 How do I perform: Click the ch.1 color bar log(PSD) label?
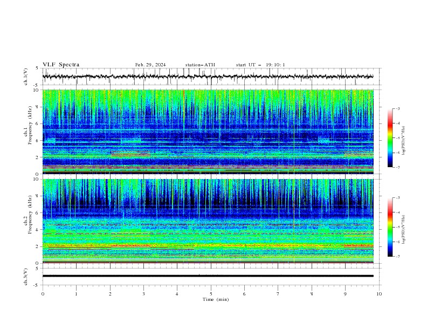404,141
